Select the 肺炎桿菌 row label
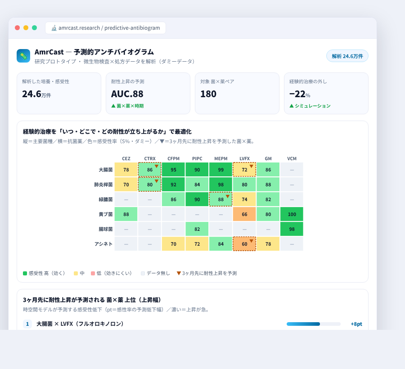Screen dimensions: 405x369 103,184
